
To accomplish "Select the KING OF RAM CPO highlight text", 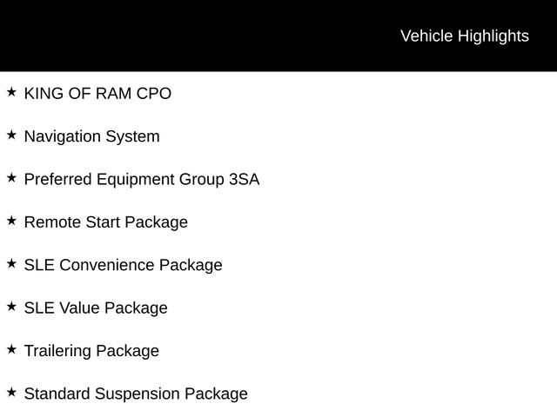I will 97,93.
